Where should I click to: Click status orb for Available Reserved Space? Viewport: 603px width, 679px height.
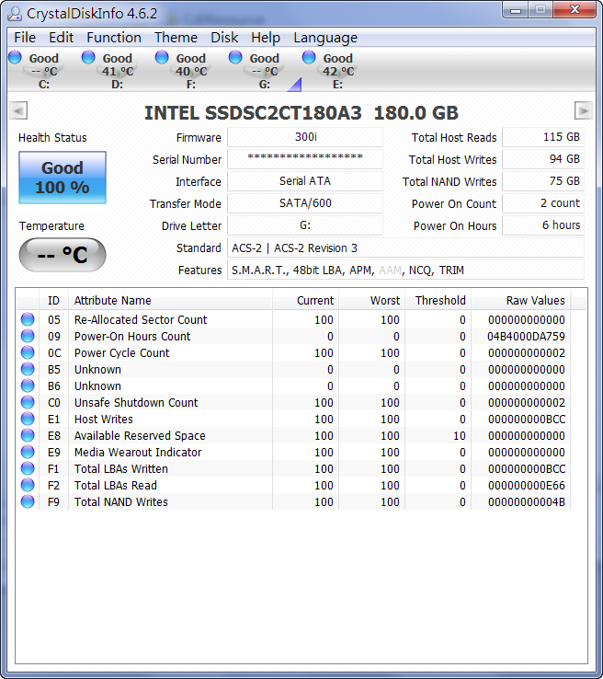click(28, 435)
